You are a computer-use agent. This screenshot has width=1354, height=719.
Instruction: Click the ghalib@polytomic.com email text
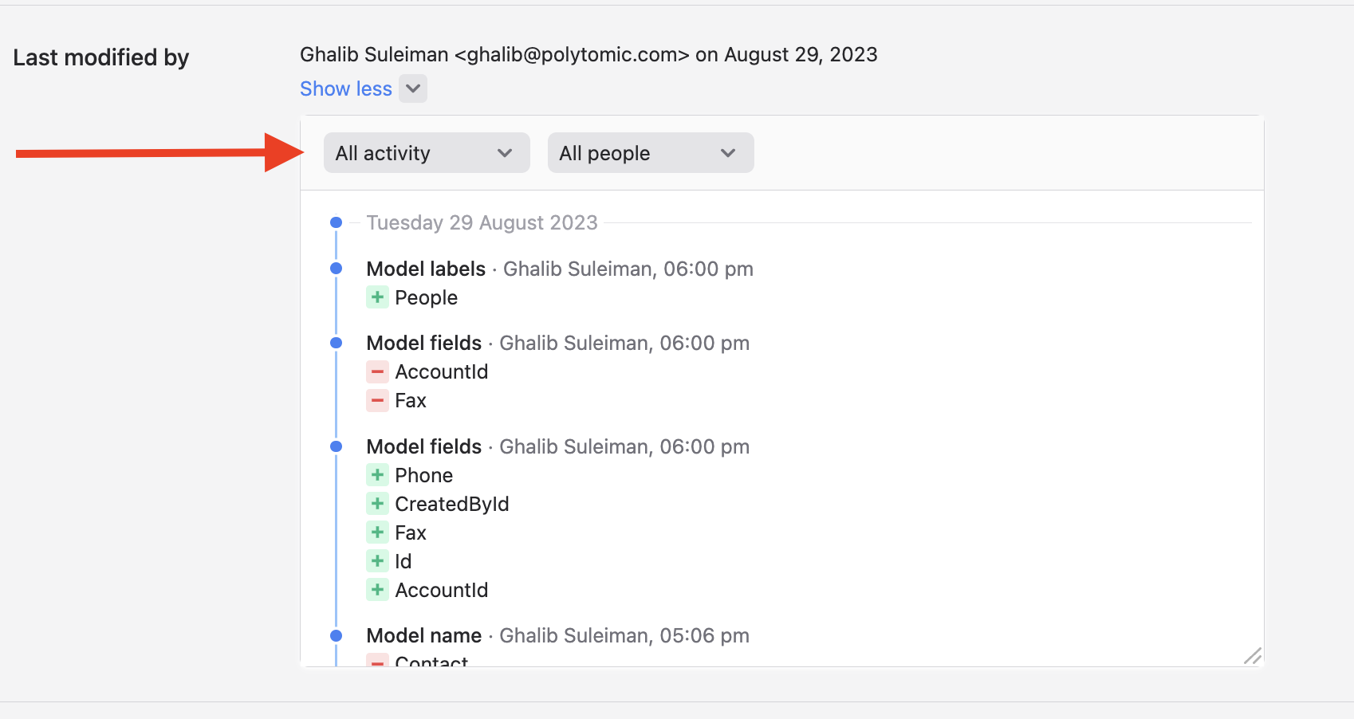[x=571, y=54]
